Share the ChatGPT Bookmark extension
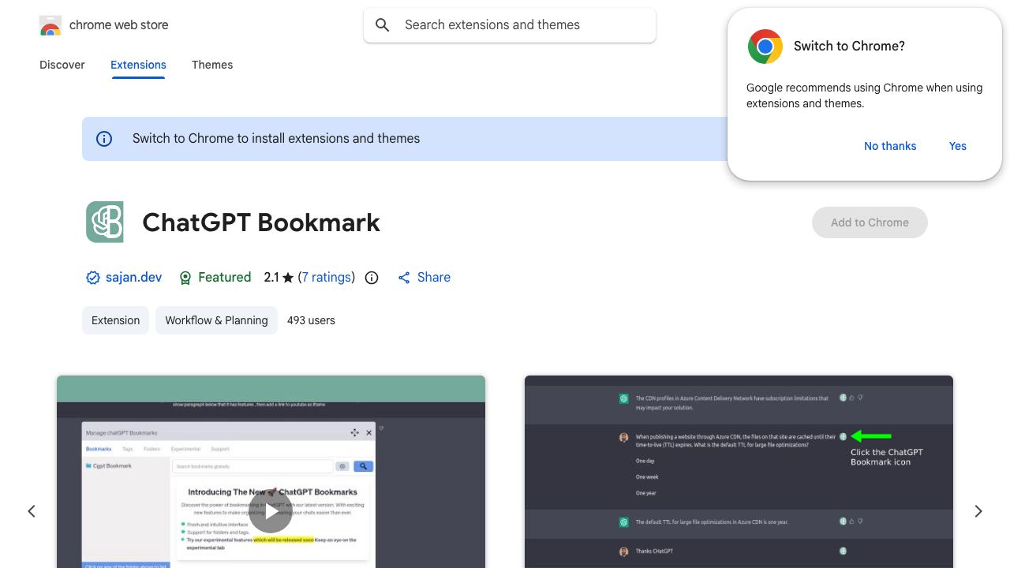Screen dimensions: 1010x568 (x=424, y=278)
